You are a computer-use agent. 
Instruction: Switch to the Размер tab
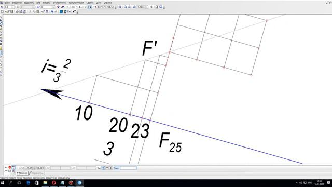[22, 173]
